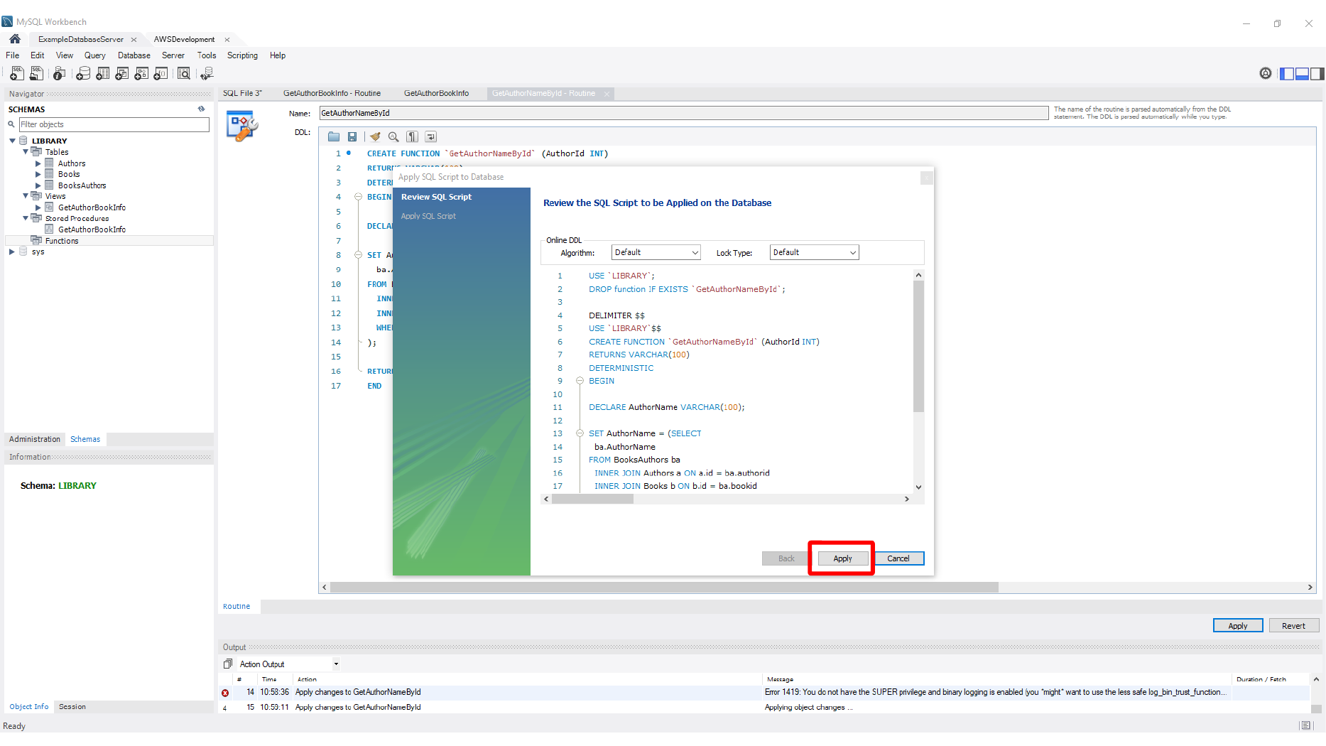Create a new SQL tab toolbar icon
1326x746 pixels.
tap(17, 73)
